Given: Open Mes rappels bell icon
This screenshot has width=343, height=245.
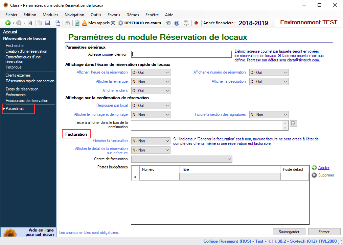Looking at the screenshot, I should [84, 23].
